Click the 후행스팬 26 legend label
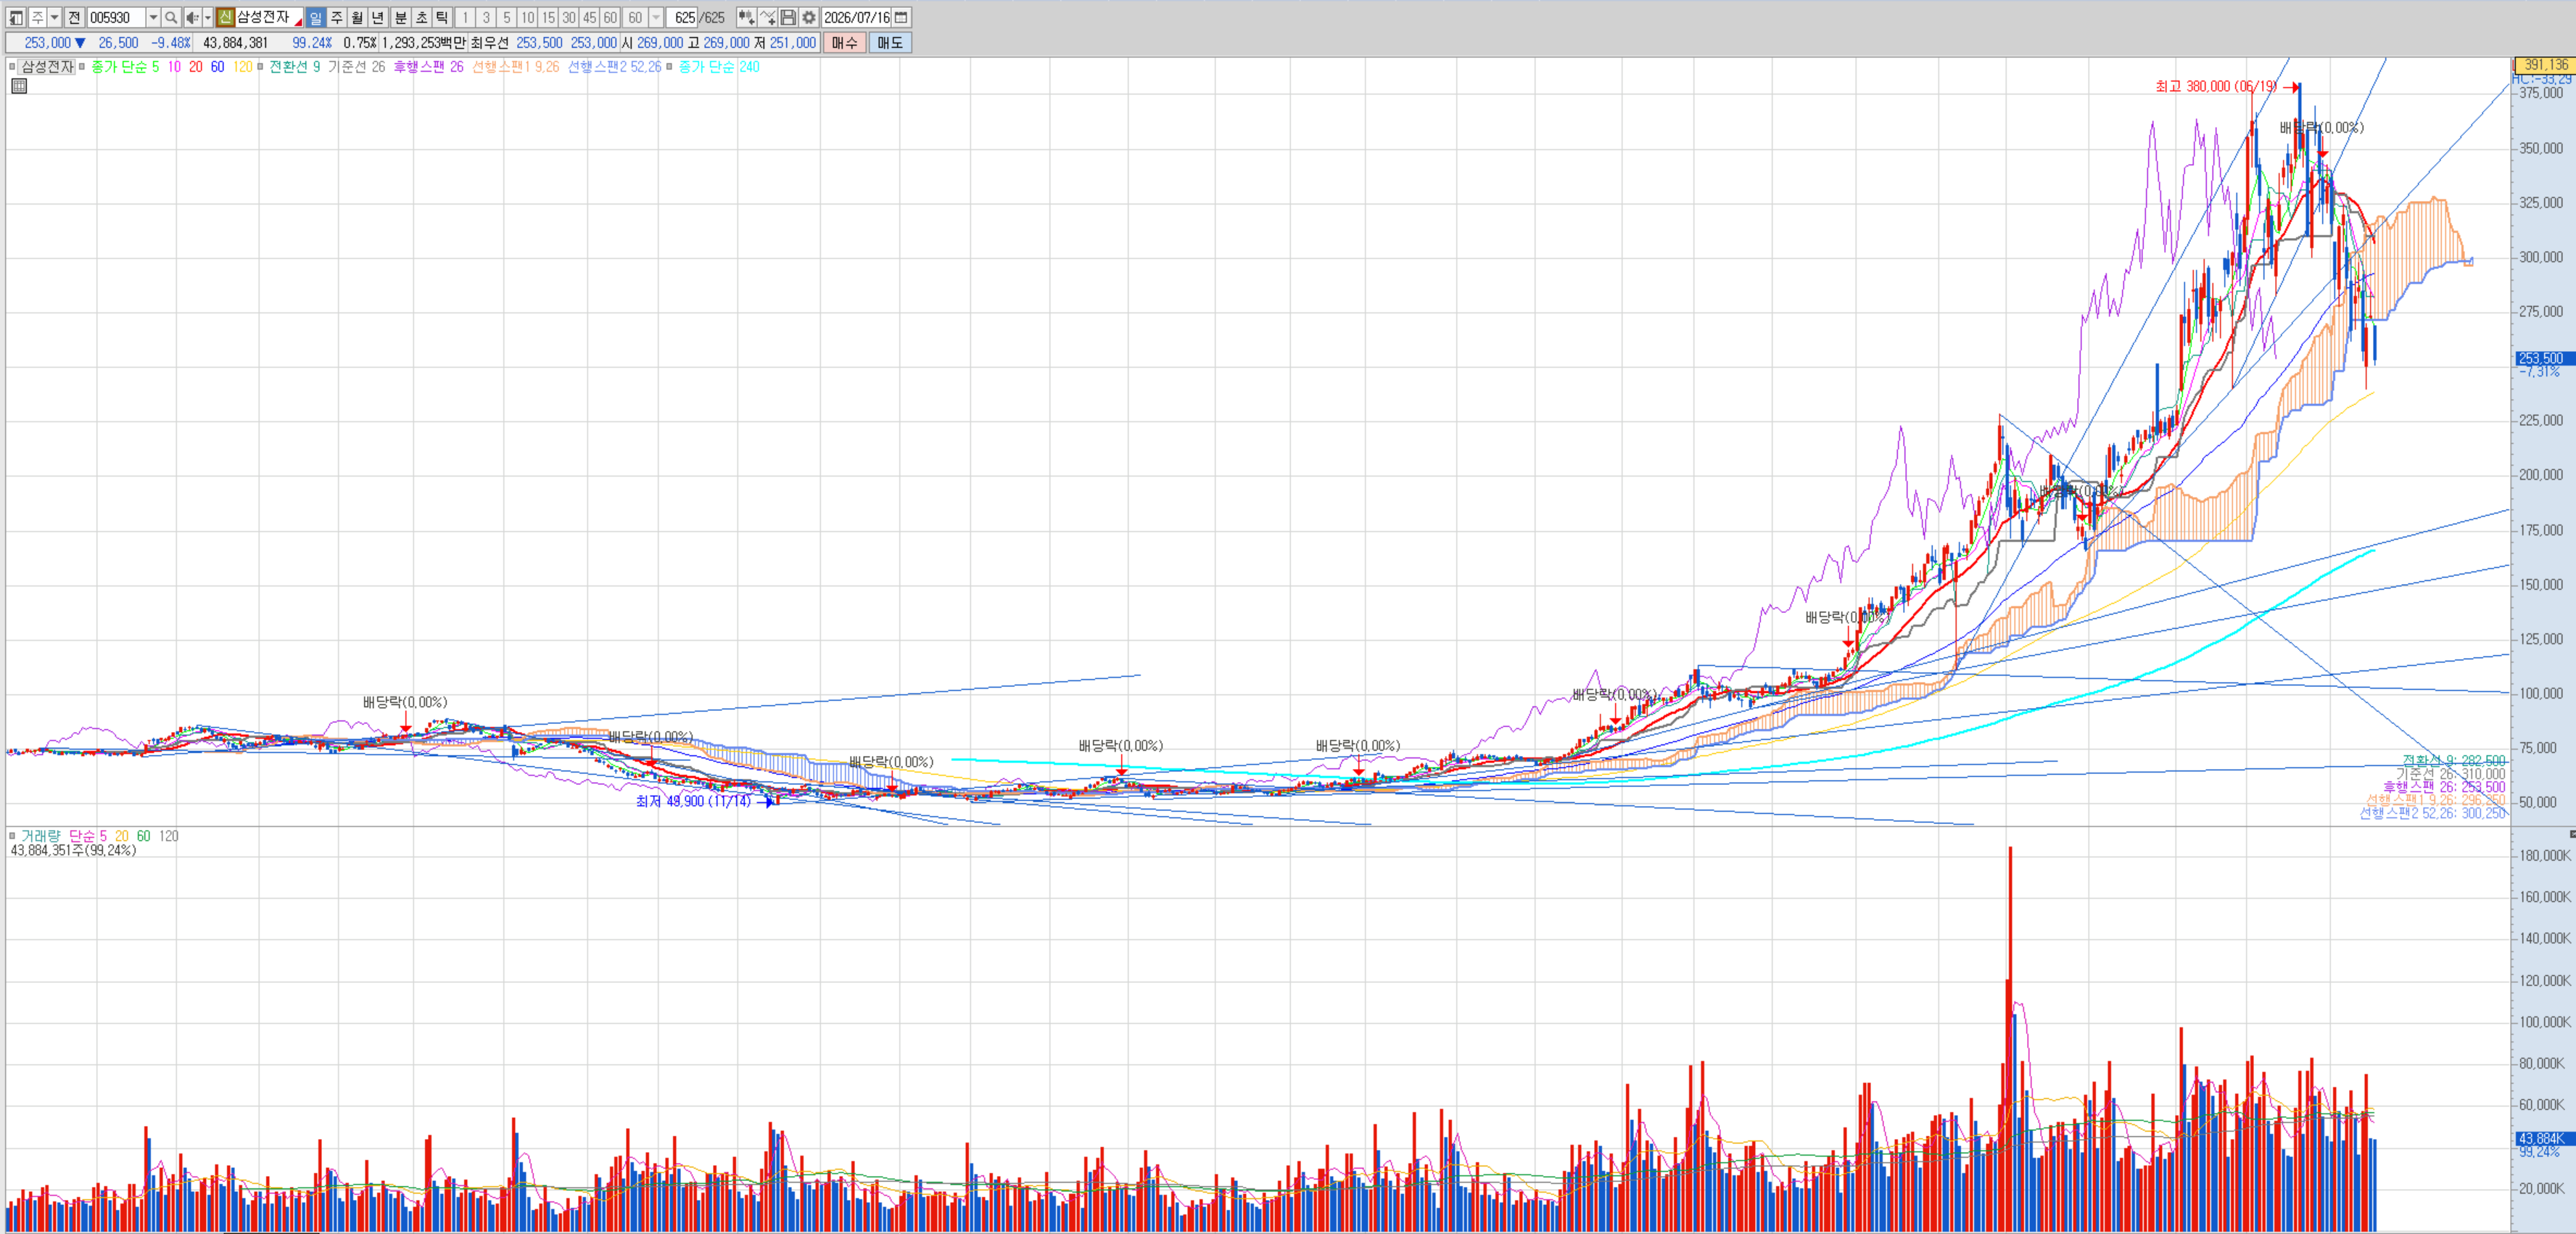 point(428,67)
